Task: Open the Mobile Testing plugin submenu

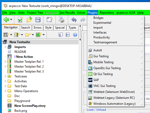Action: [116, 62]
